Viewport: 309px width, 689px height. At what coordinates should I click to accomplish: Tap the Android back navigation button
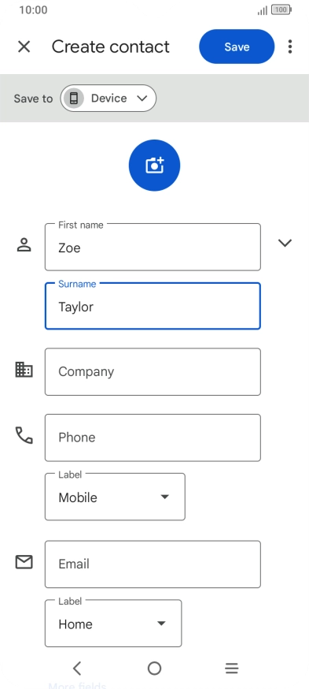pos(77,669)
